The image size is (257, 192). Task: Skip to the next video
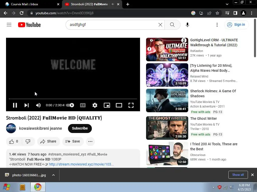coord(27,105)
